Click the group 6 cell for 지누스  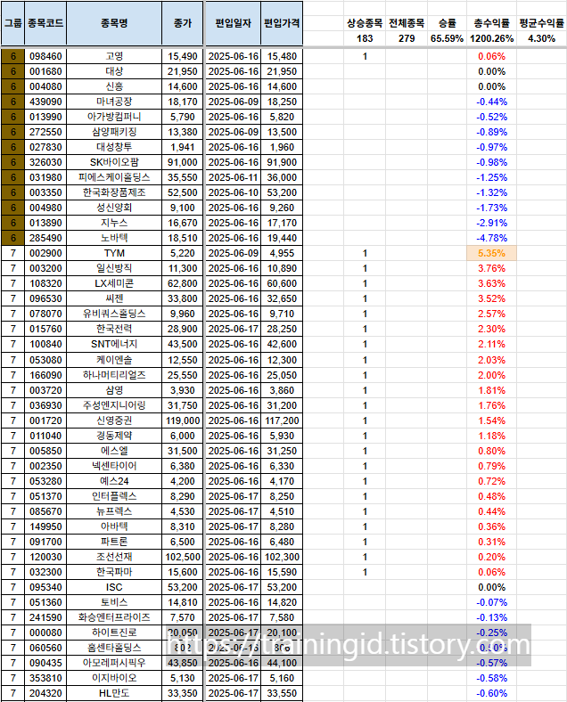tap(13, 223)
